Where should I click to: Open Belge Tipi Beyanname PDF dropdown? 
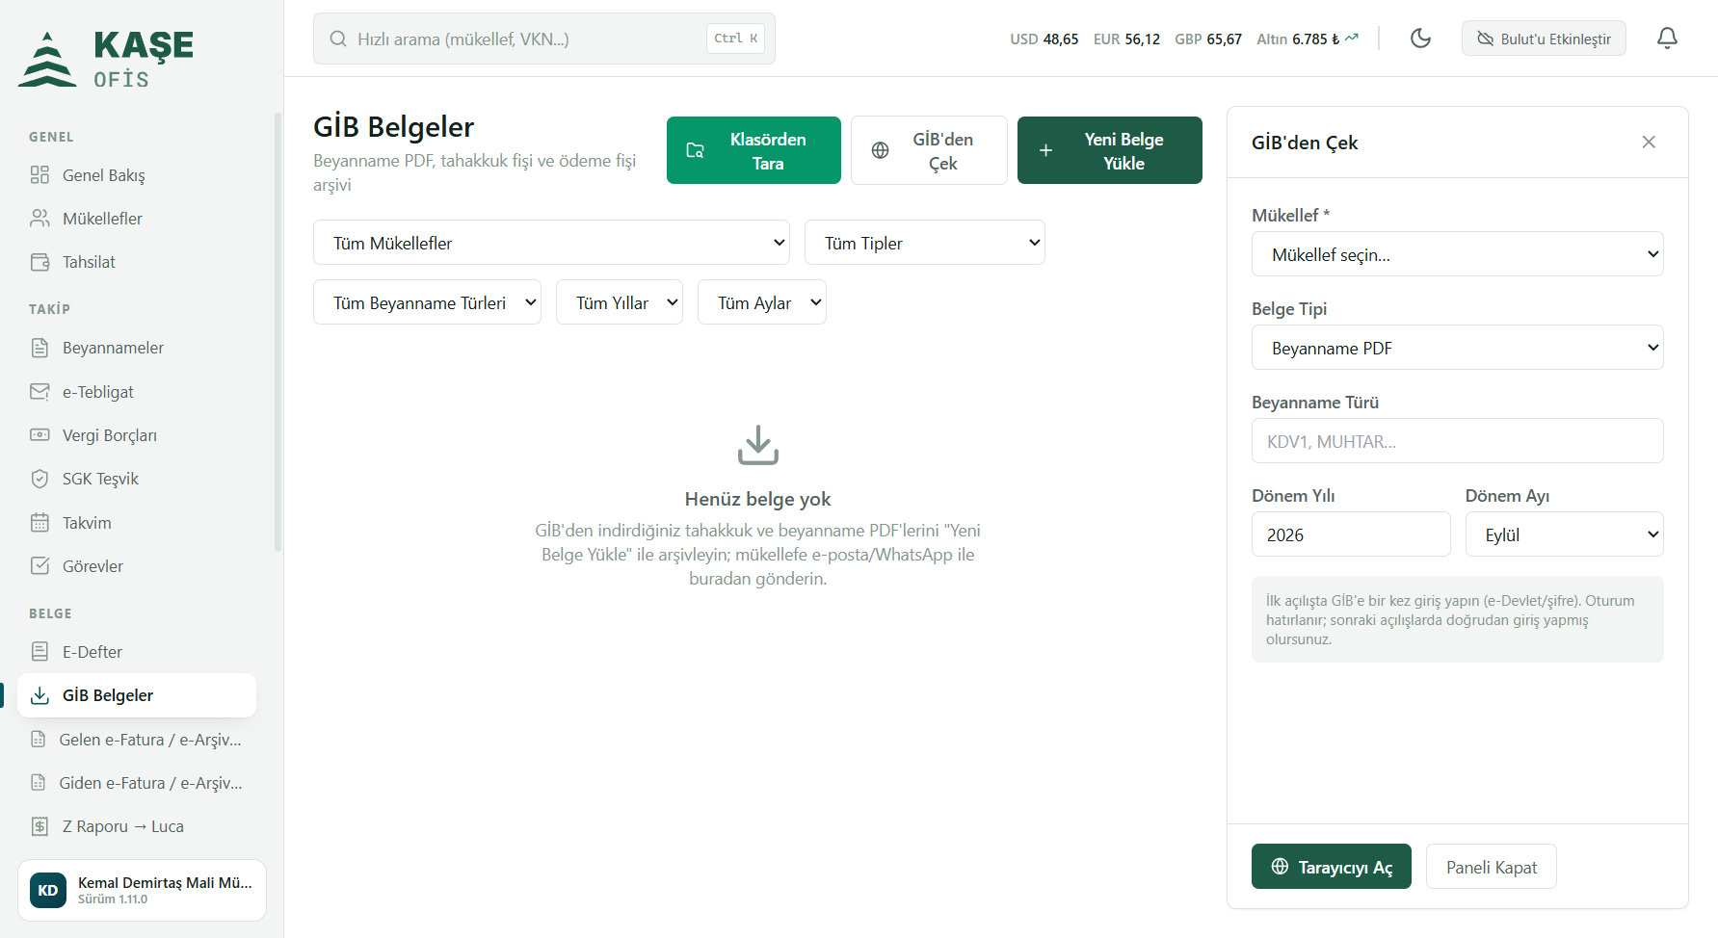(x=1457, y=348)
